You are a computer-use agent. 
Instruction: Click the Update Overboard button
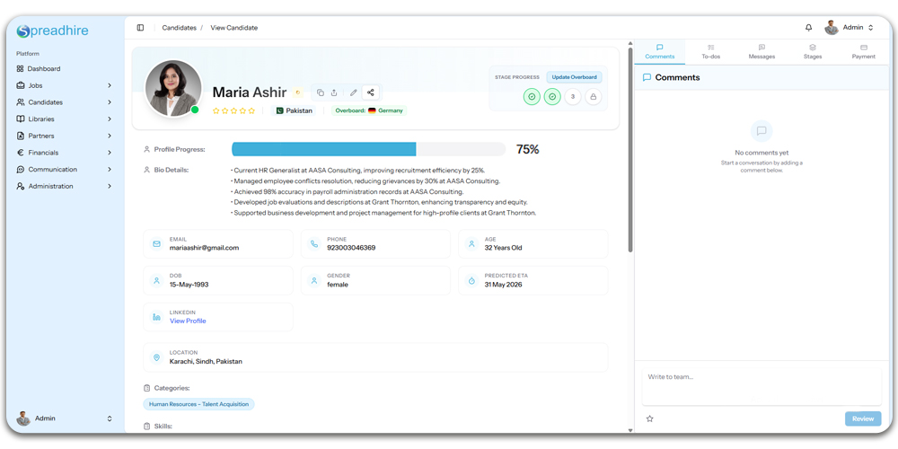coord(574,77)
